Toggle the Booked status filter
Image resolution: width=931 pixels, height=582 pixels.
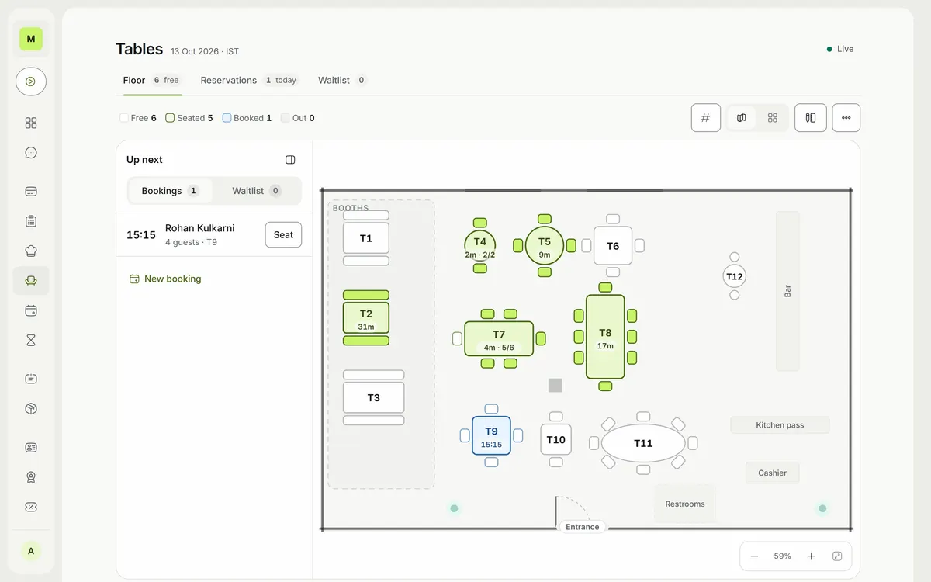(x=247, y=118)
